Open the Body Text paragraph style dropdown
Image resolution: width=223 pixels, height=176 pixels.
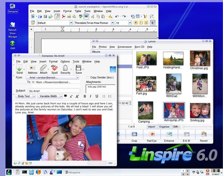click(34, 96)
